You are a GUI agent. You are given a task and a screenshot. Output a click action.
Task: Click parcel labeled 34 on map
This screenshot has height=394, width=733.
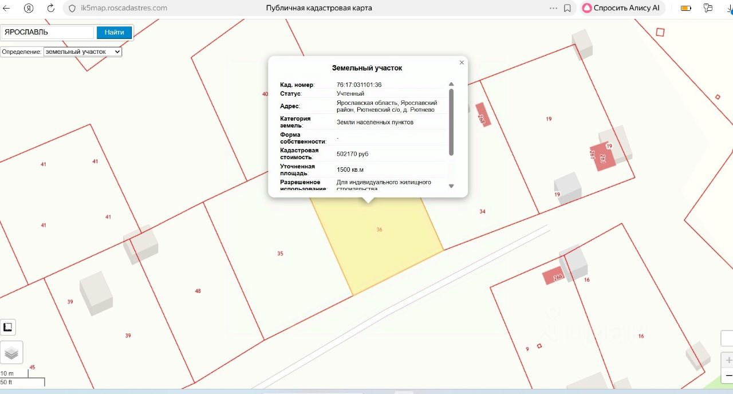pos(482,211)
